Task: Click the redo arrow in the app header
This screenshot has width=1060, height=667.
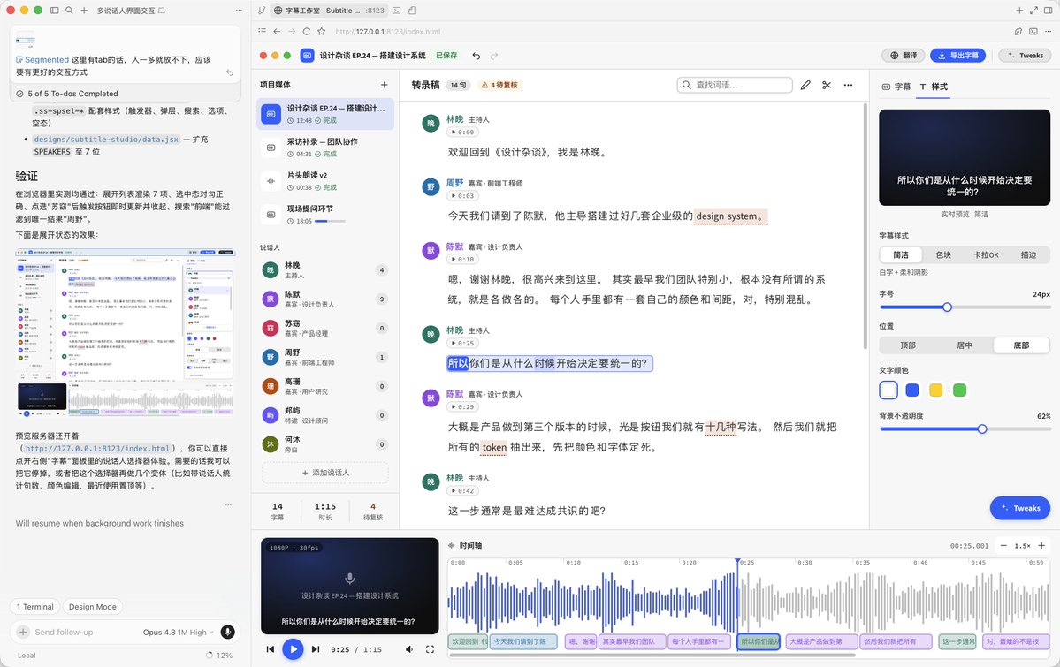Action: point(494,56)
